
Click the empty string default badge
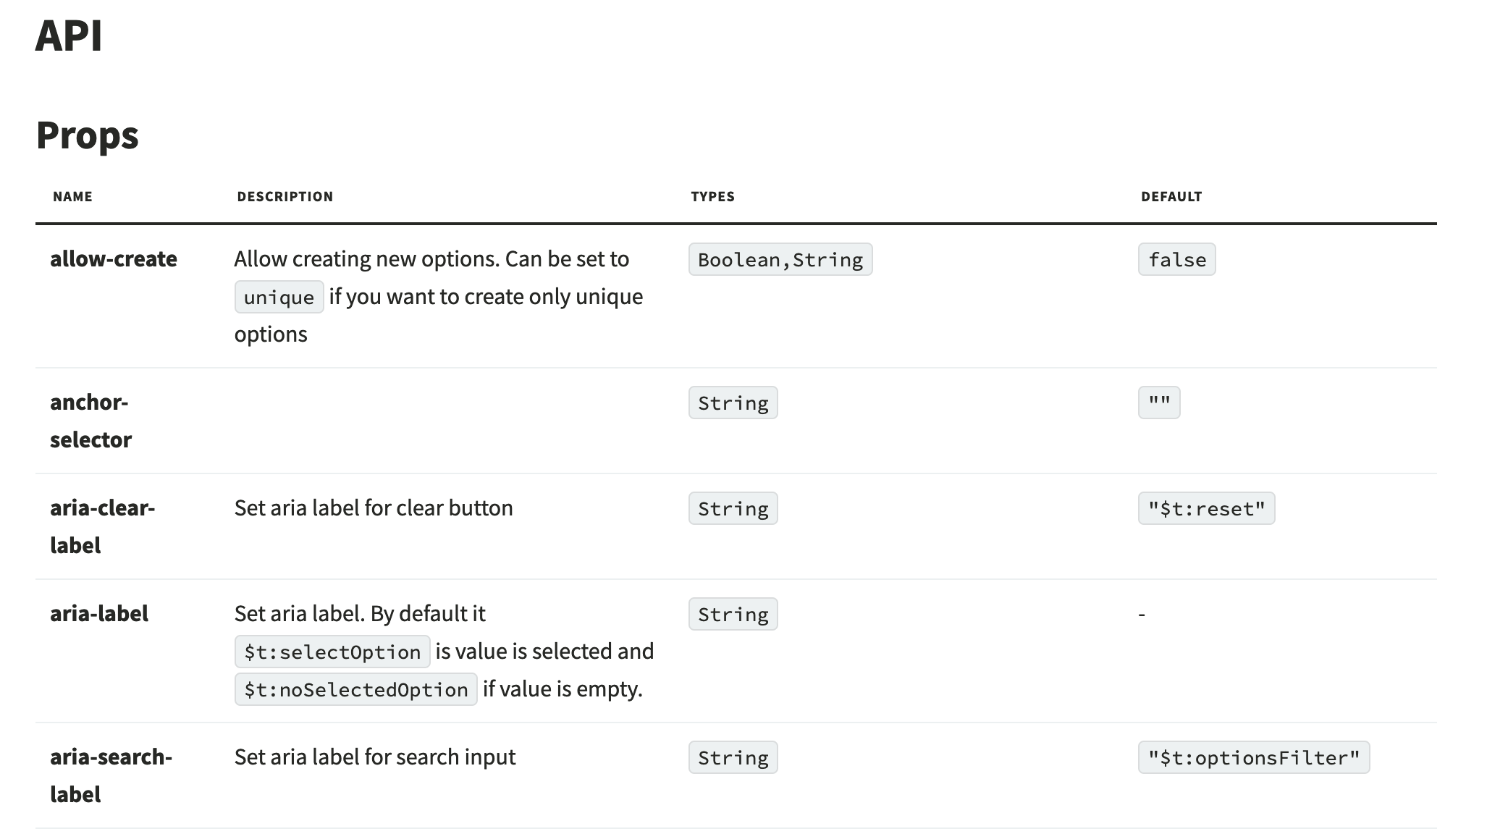[1159, 403]
